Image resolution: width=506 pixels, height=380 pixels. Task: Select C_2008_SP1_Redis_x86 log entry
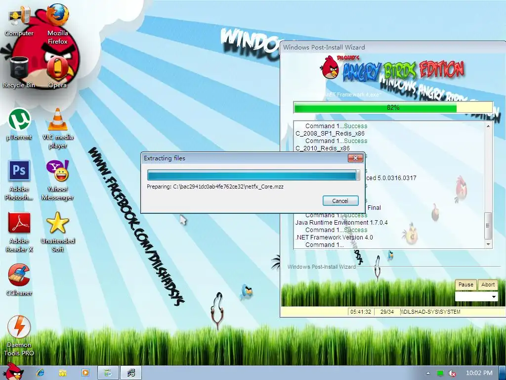point(330,134)
